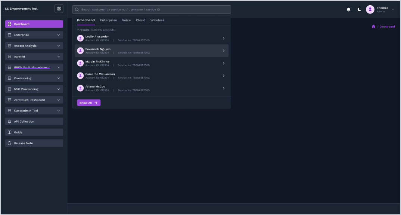Open API Collection from sidebar
Screen dimensions: 401x215
[34, 122]
